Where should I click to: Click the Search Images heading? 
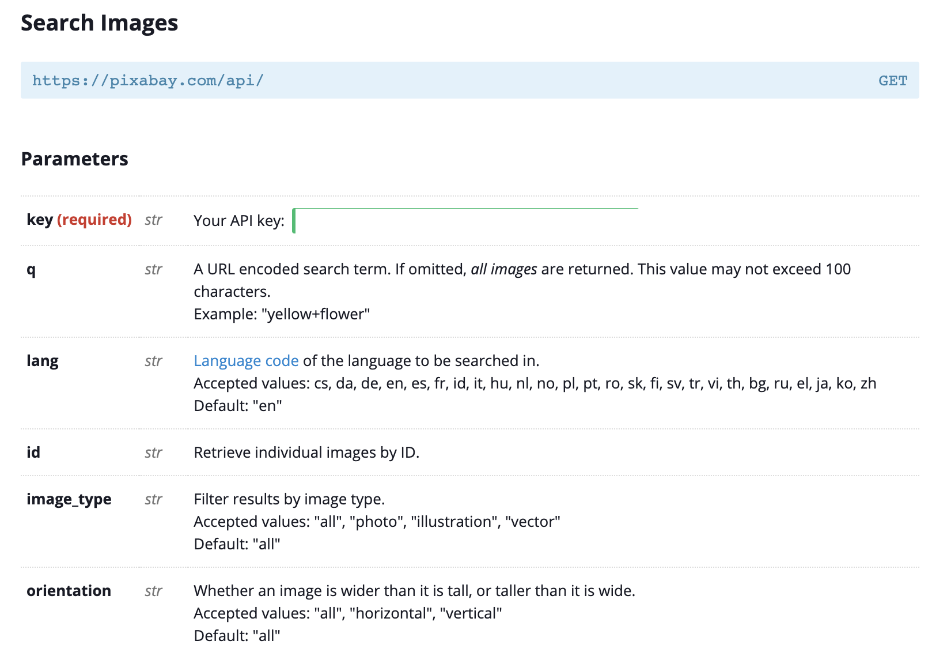(100, 23)
